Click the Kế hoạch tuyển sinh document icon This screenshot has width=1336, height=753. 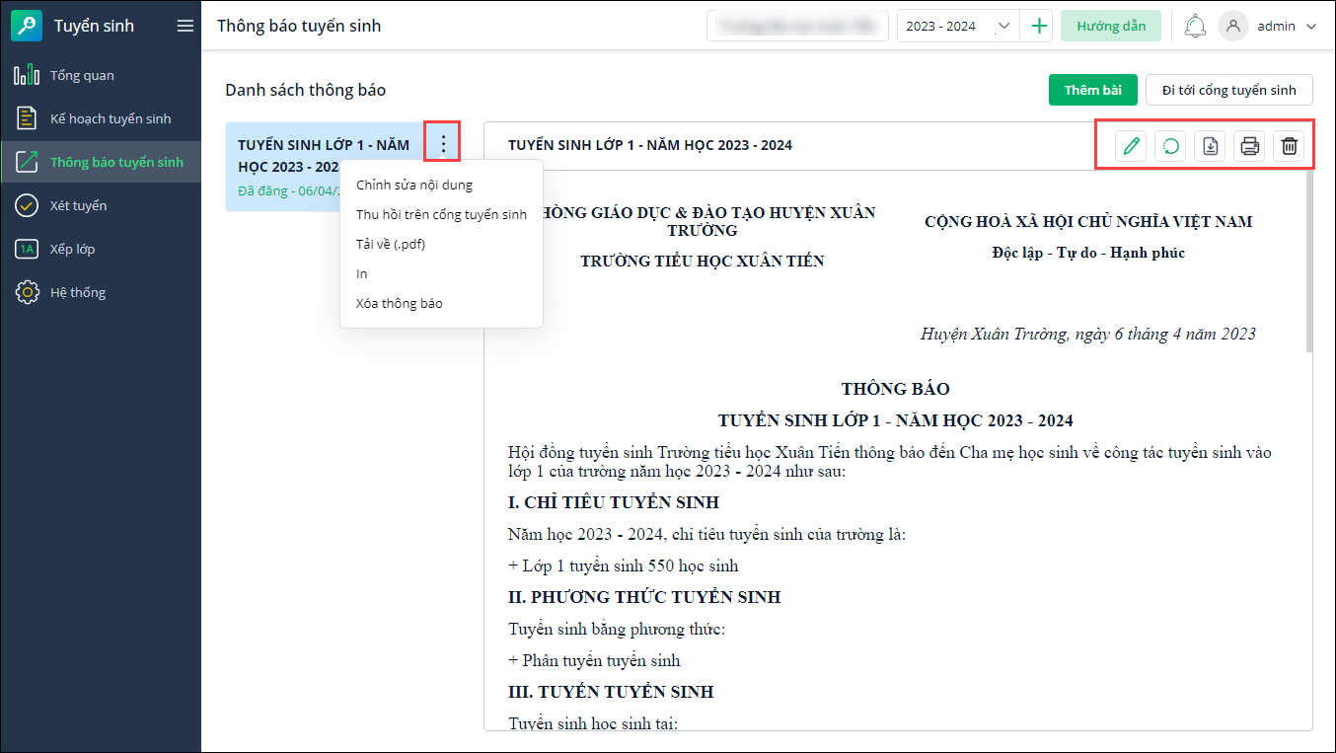pos(27,118)
